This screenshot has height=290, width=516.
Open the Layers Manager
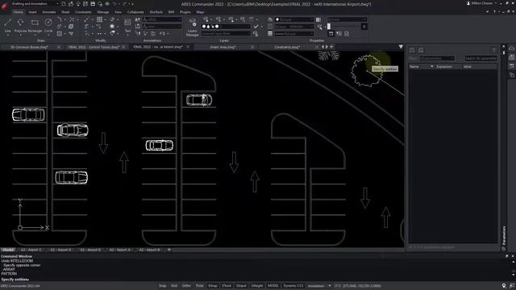193,27
